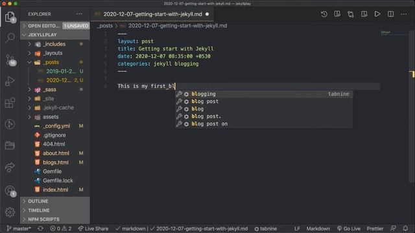Image resolution: width=415 pixels, height=233 pixels.
Task: Open the Search view in activity bar
Action: (x=10, y=38)
